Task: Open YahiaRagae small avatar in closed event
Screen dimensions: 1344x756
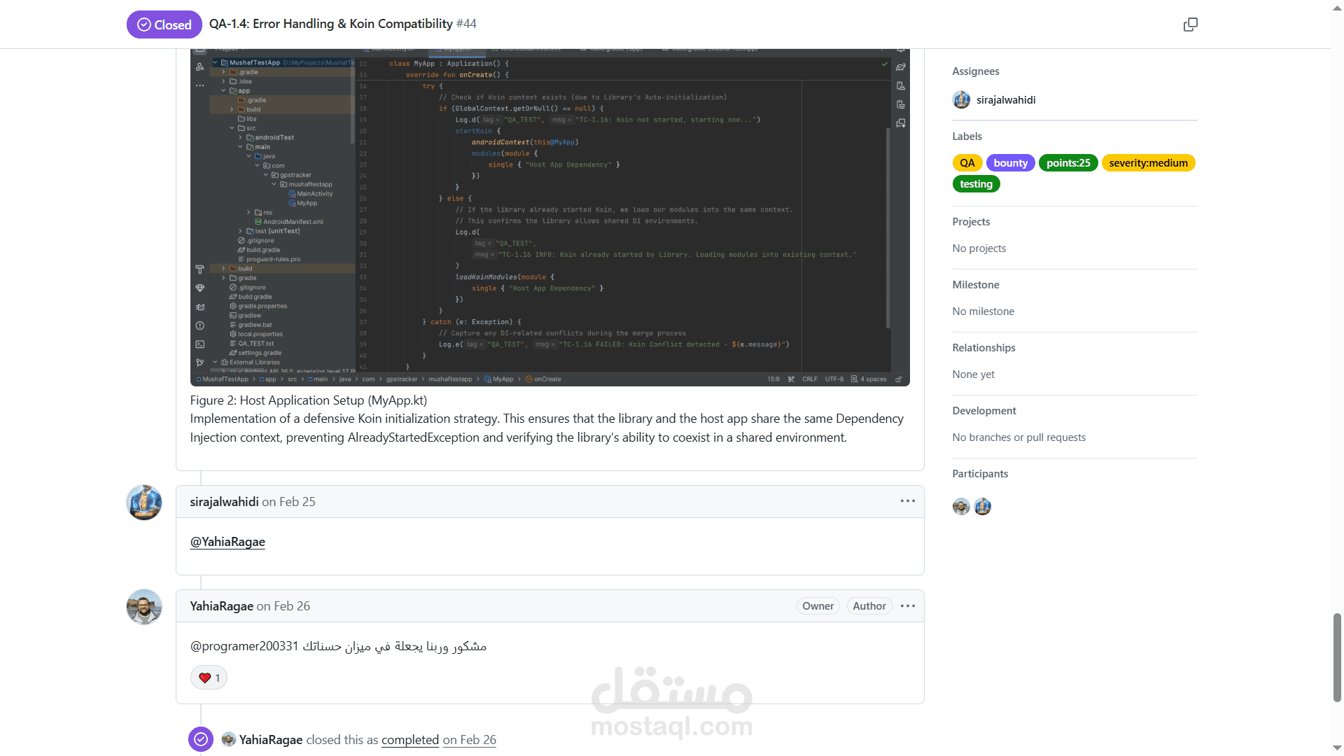Action: 228,739
